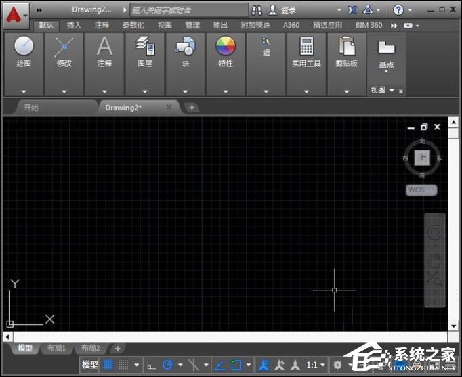This screenshot has height=377, width=462.
Task: Expand the Layers (图层) panel dropdown arrow
Action: 145,91
